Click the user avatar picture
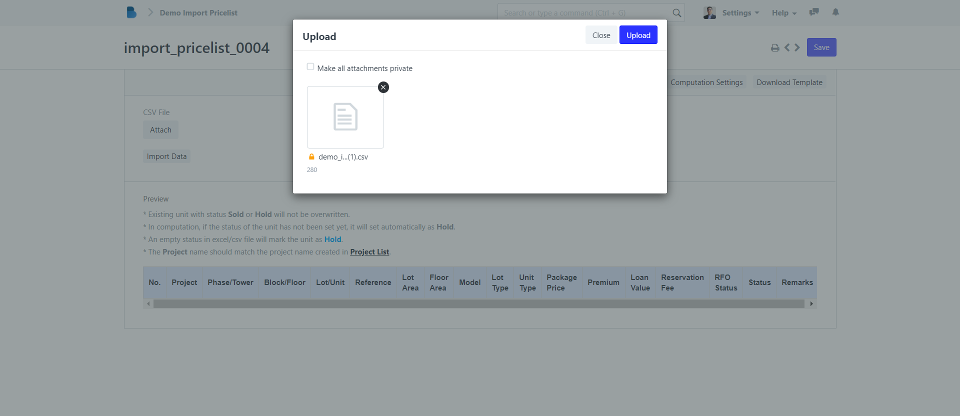Viewport: 960px width, 416px height. click(709, 13)
